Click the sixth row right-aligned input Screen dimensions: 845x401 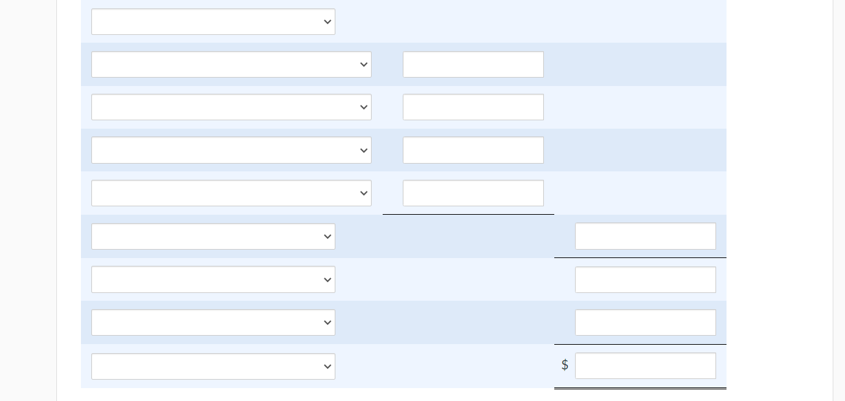pos(646,236)
